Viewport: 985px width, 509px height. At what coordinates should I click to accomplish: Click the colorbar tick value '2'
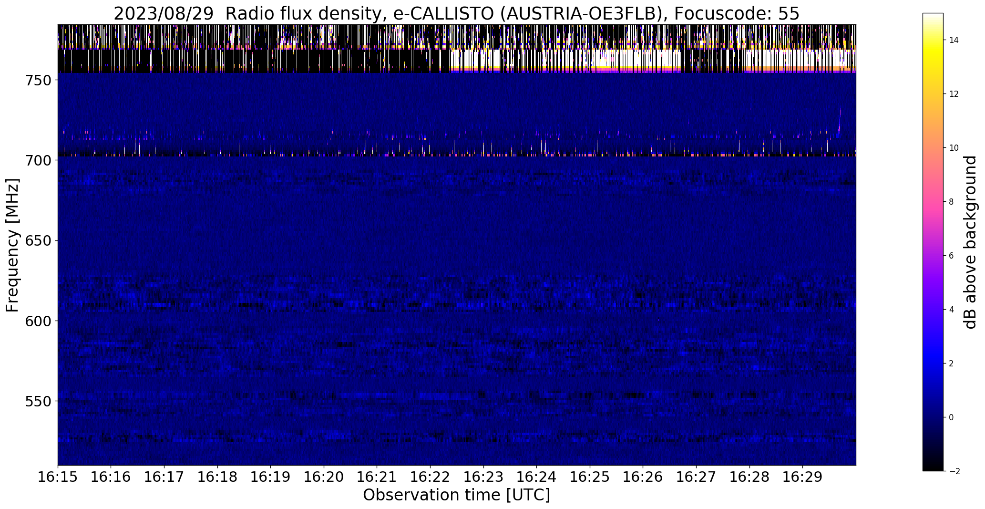(951, 364)
